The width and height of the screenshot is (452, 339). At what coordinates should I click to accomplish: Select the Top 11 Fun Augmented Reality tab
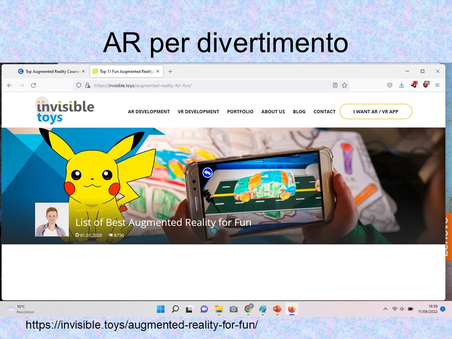(x=127, y=71)
